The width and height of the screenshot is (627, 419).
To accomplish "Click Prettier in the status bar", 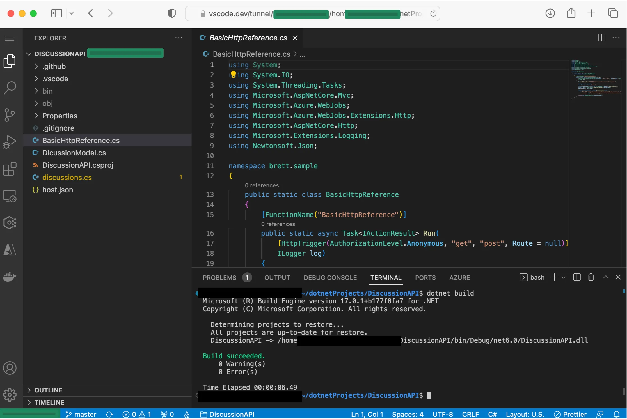I will pyautogui.click(x=570, y=414).
